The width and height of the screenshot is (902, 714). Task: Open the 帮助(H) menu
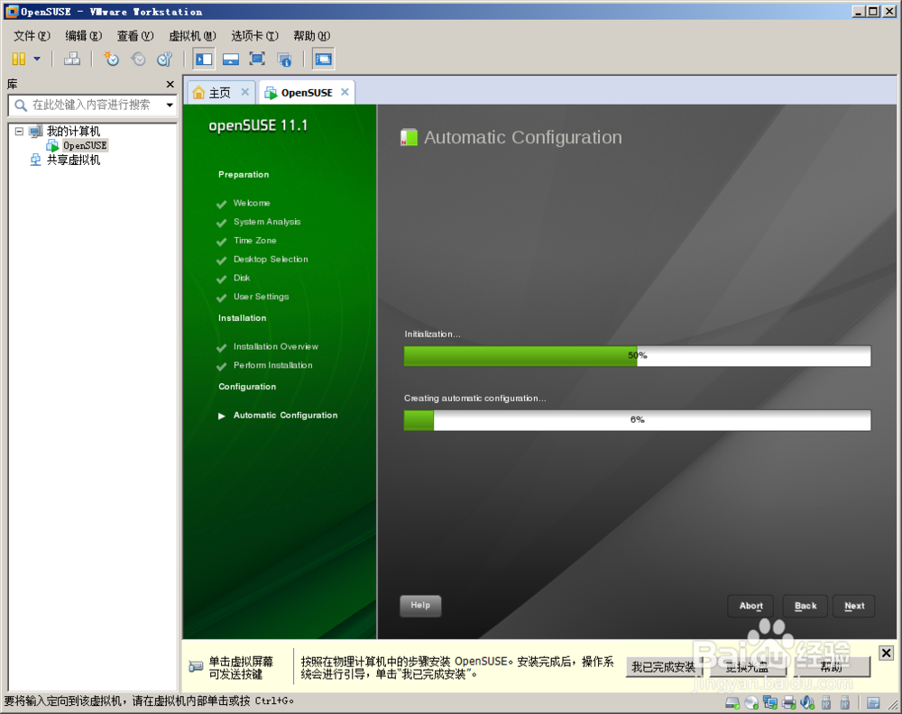(x=312, y=36)
